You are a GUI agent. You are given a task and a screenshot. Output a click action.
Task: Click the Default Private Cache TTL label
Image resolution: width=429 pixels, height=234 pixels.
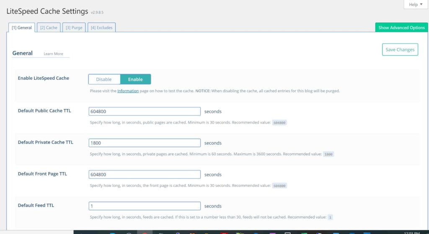(x=45, y=142)
